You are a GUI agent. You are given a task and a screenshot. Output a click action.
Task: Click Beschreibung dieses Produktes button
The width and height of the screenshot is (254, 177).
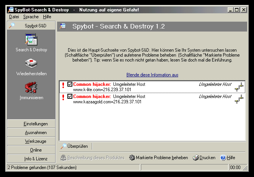[92, 158]
